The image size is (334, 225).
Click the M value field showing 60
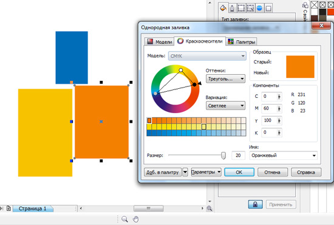269,109
